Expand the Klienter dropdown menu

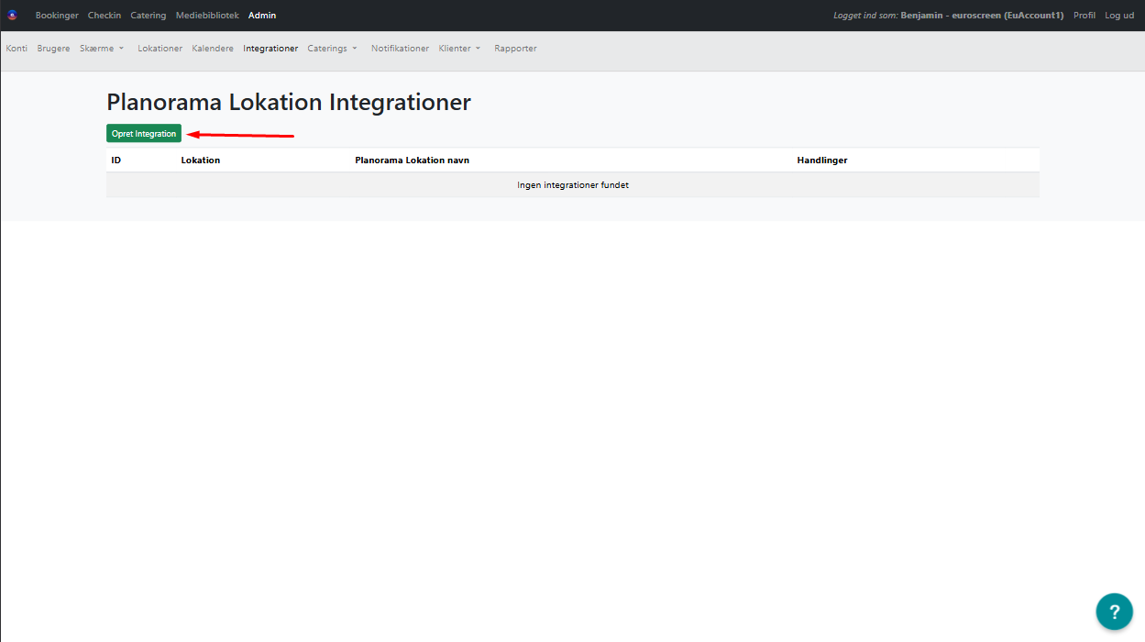click(459, 49)
